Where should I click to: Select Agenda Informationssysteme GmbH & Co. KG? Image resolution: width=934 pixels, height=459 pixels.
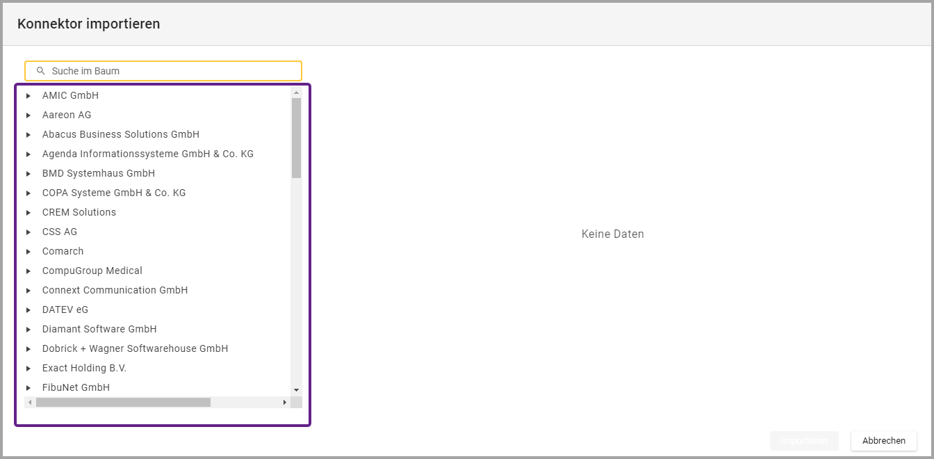tap(147, 154)
